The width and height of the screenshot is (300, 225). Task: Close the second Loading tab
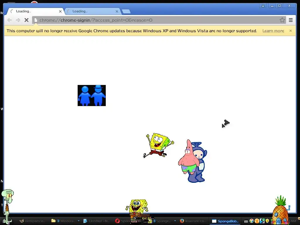tap(117, 11)
